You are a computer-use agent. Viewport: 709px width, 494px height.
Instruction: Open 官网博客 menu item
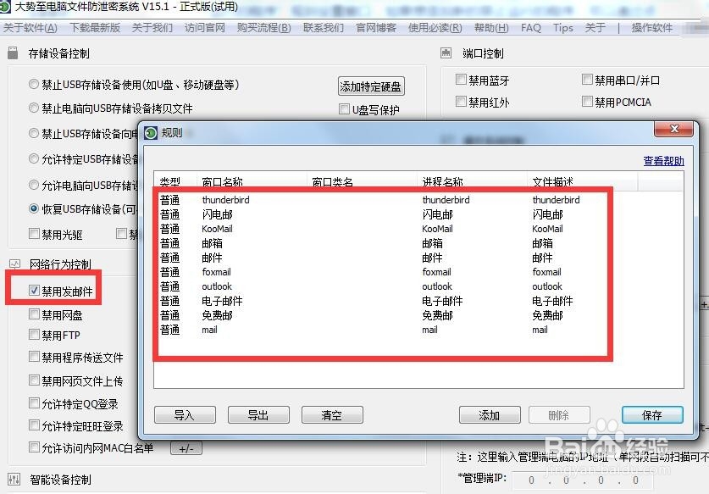[x=376, y=28]
